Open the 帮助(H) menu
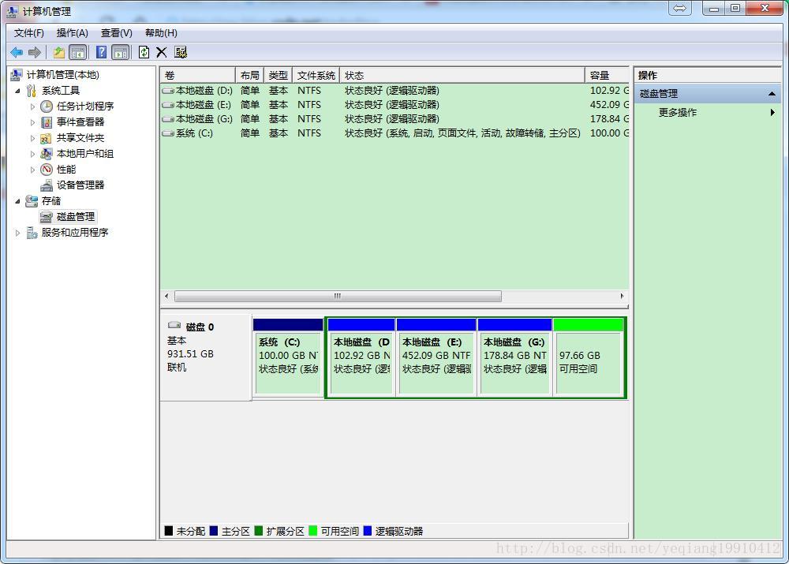The image size is (789, 564). [x=161, y=33]
